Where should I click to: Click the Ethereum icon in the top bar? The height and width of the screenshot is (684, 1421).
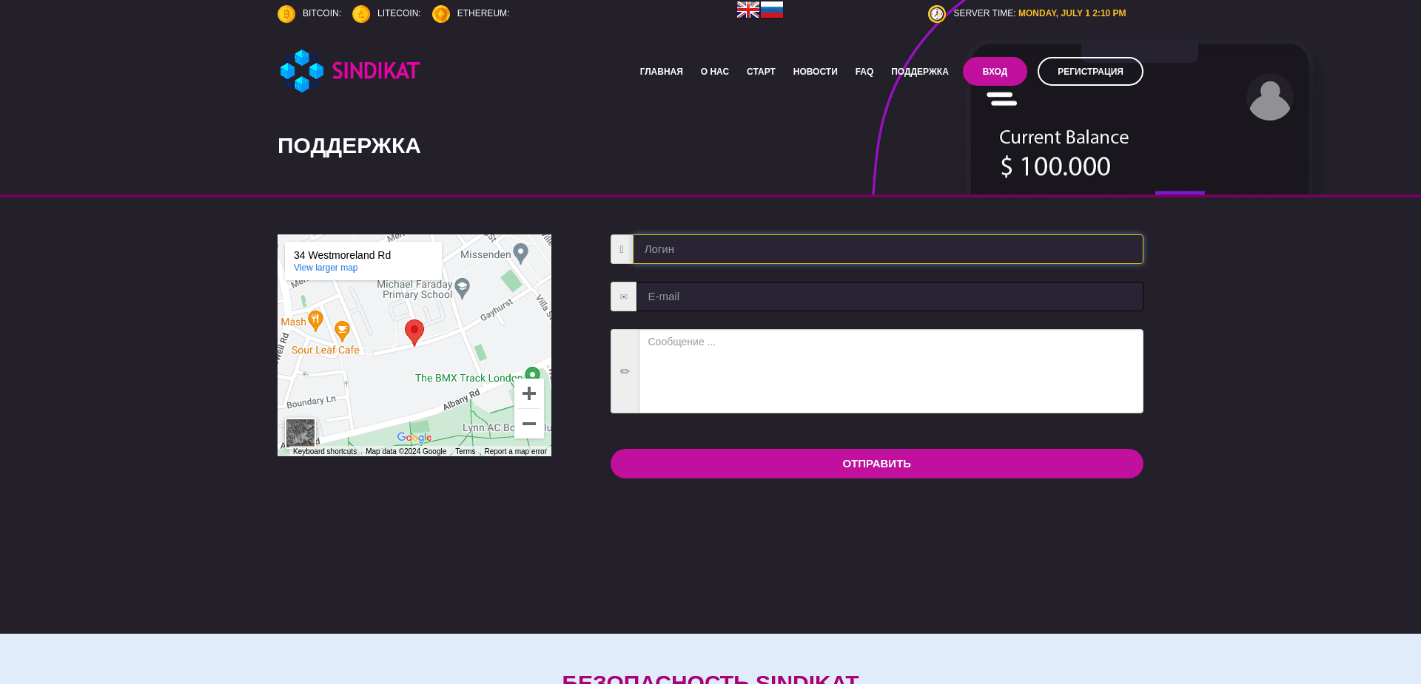coord(441,13)
